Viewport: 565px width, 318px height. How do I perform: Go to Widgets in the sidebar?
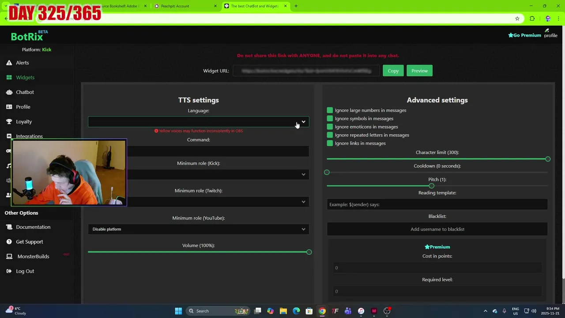tap(25, 77)
